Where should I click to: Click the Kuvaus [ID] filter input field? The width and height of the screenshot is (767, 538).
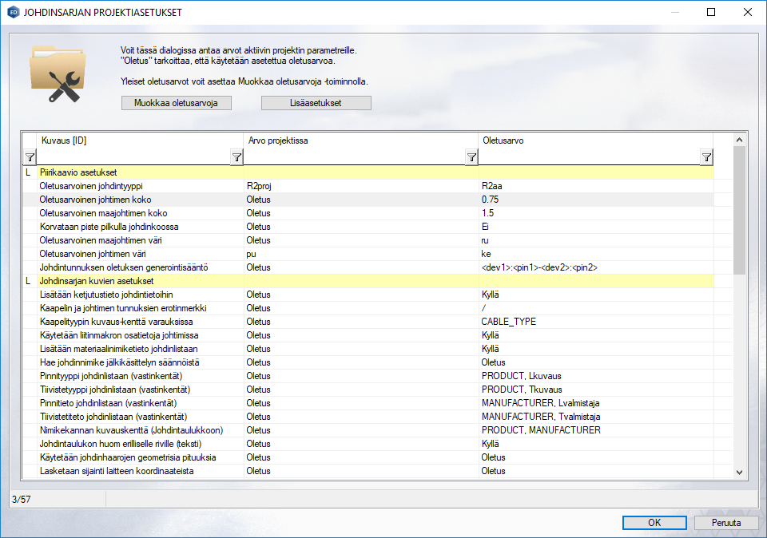(x=133, y=157)
